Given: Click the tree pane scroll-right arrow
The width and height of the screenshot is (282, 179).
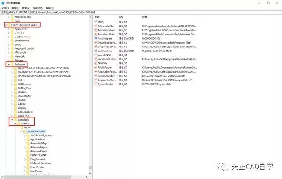Looking at the screenshot, I should [87, 177].
